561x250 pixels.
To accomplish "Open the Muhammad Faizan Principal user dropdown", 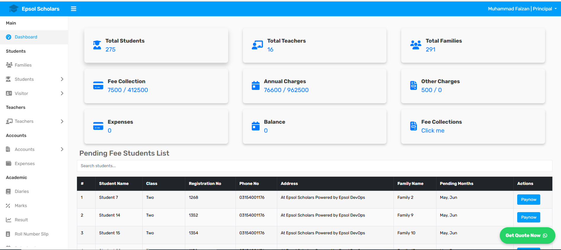I will tap(522, 9).
